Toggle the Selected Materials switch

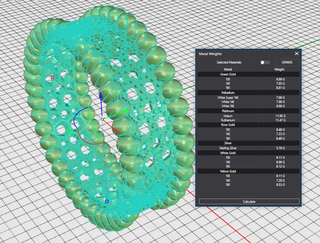265,62
